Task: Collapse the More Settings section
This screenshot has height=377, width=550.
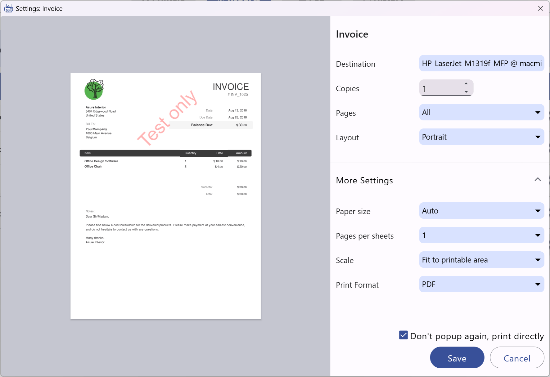Action: 538,179
